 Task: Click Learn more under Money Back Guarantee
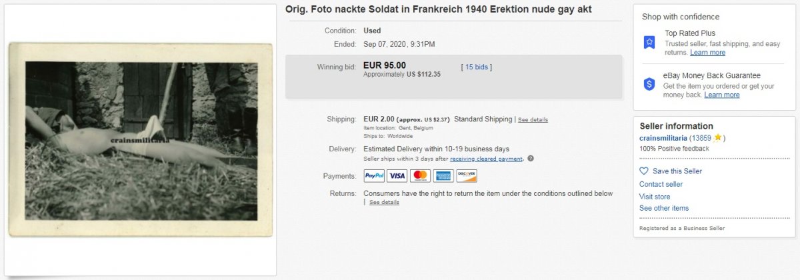[x=721, y=95]
